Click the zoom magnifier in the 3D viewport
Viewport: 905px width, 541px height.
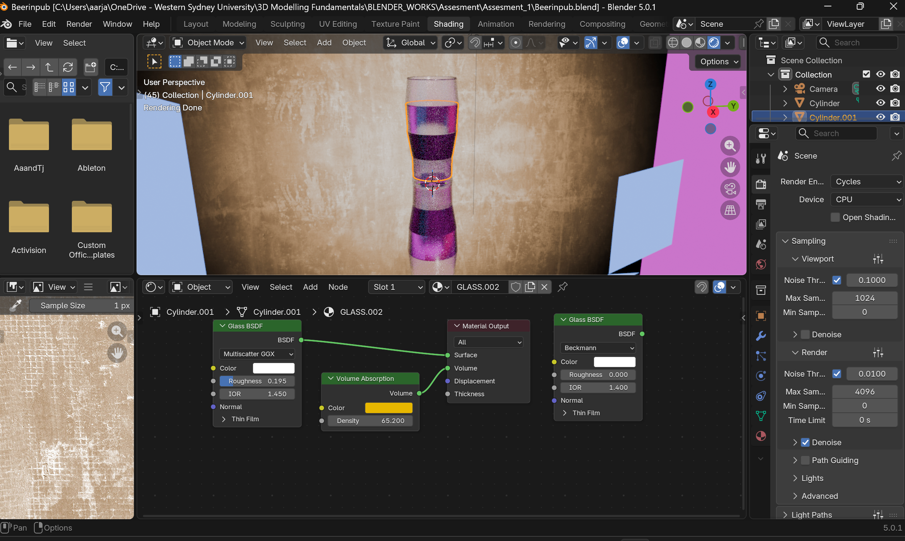(x=730, y=146)
